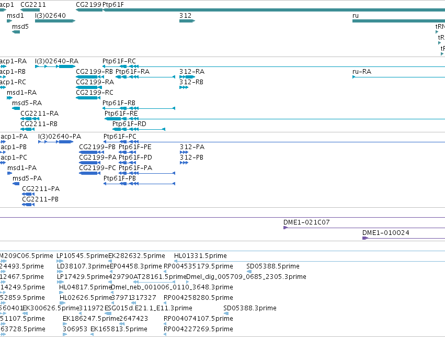Open the acp1-RA transcript label
Screen dimensions: 445x337
pyautogui.click(x=13, y=61)
